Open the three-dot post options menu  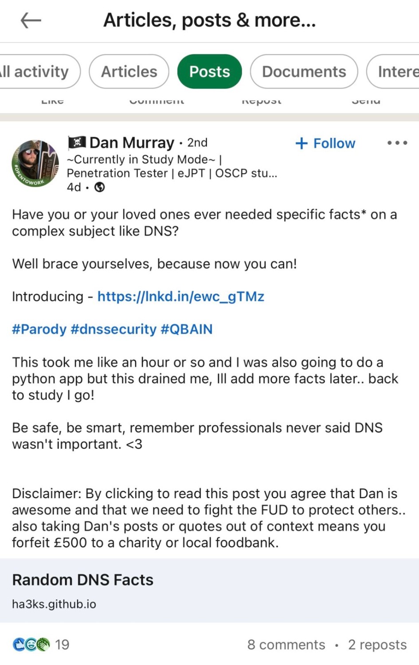[397, 143]
